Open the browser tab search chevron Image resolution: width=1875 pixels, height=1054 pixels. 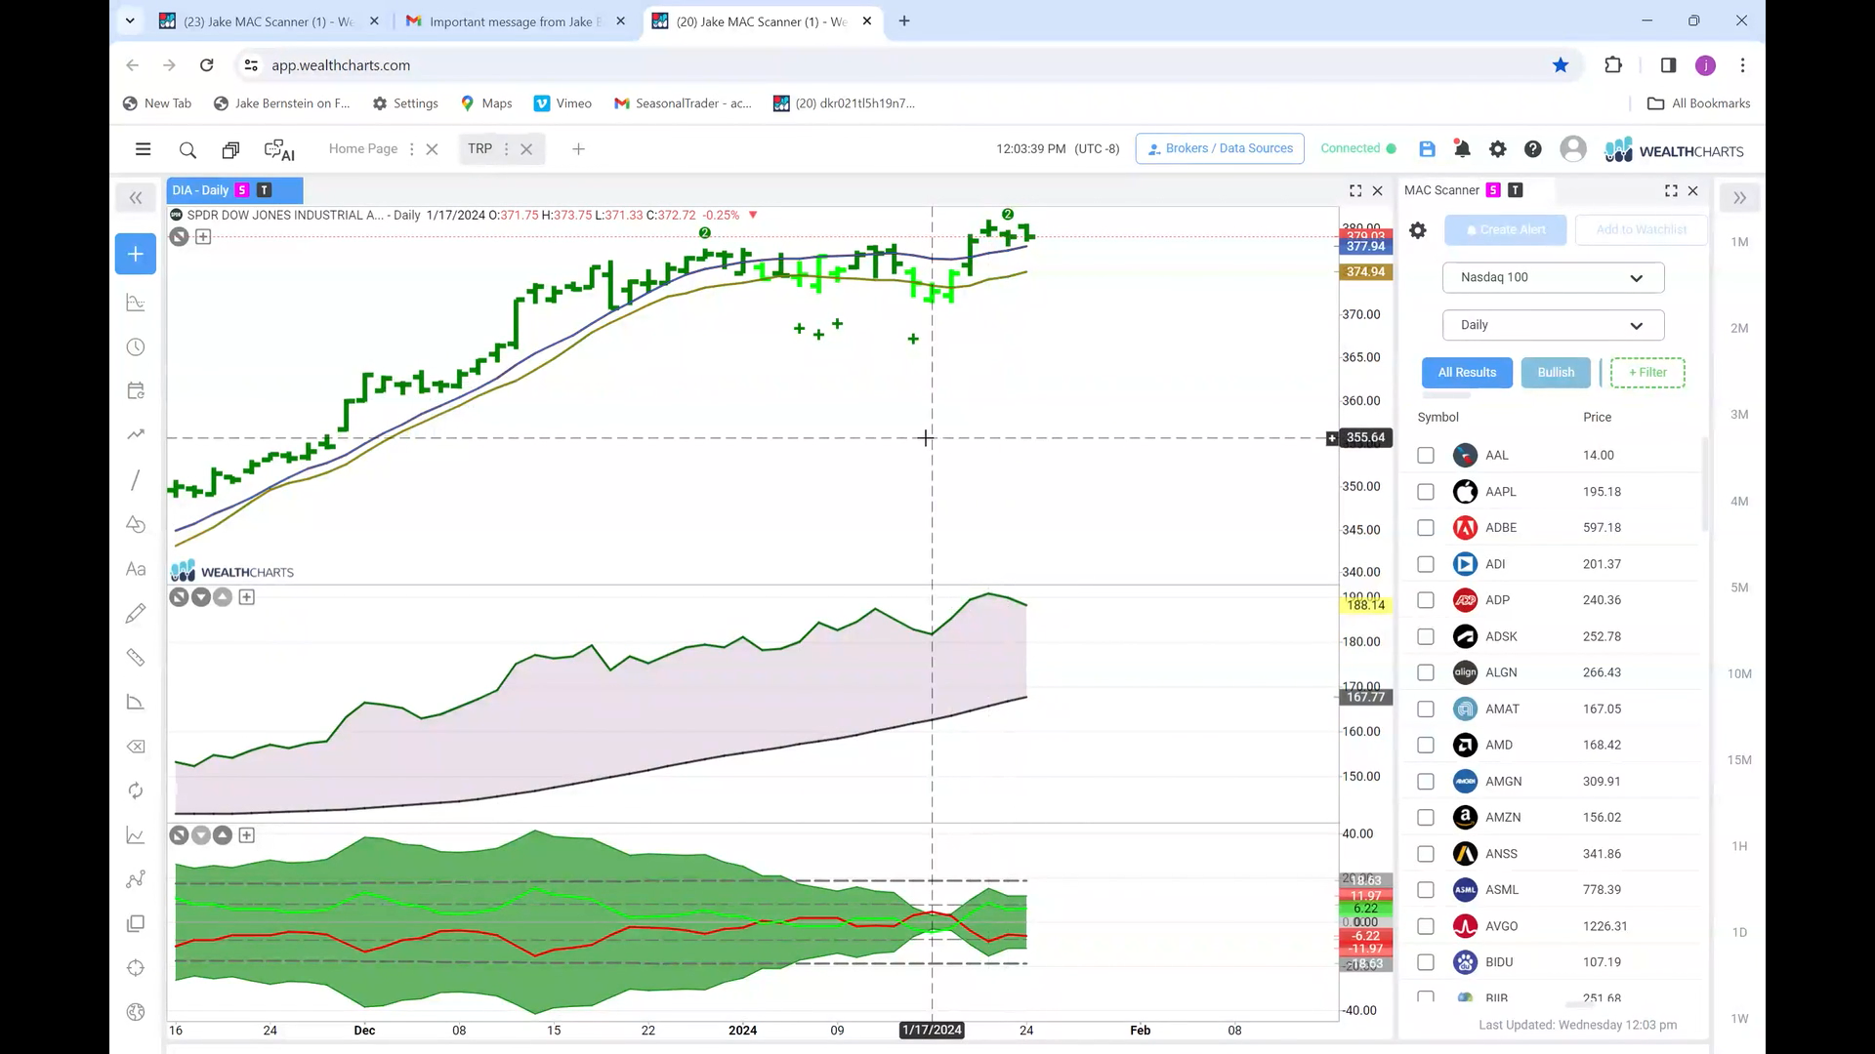130,20
